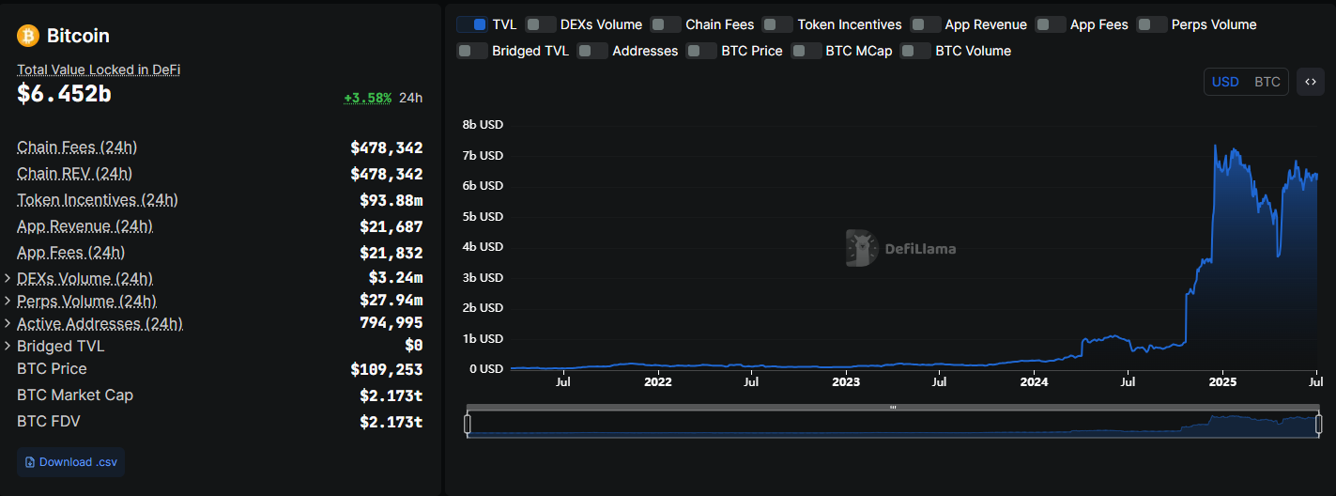Turn on the Token Incentives toggle
The image size is (1336, 496).
(777, 24)
